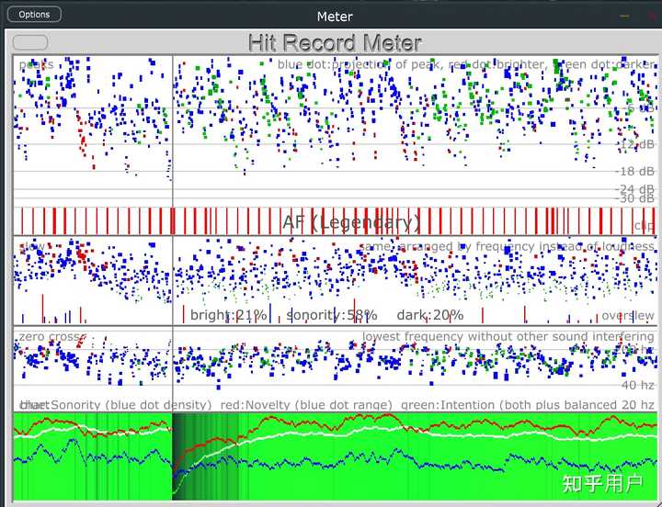Click the zero cross panel label
Image resolution: width=662 pixels, height=507 pixels.
click(x=50, y=337)
